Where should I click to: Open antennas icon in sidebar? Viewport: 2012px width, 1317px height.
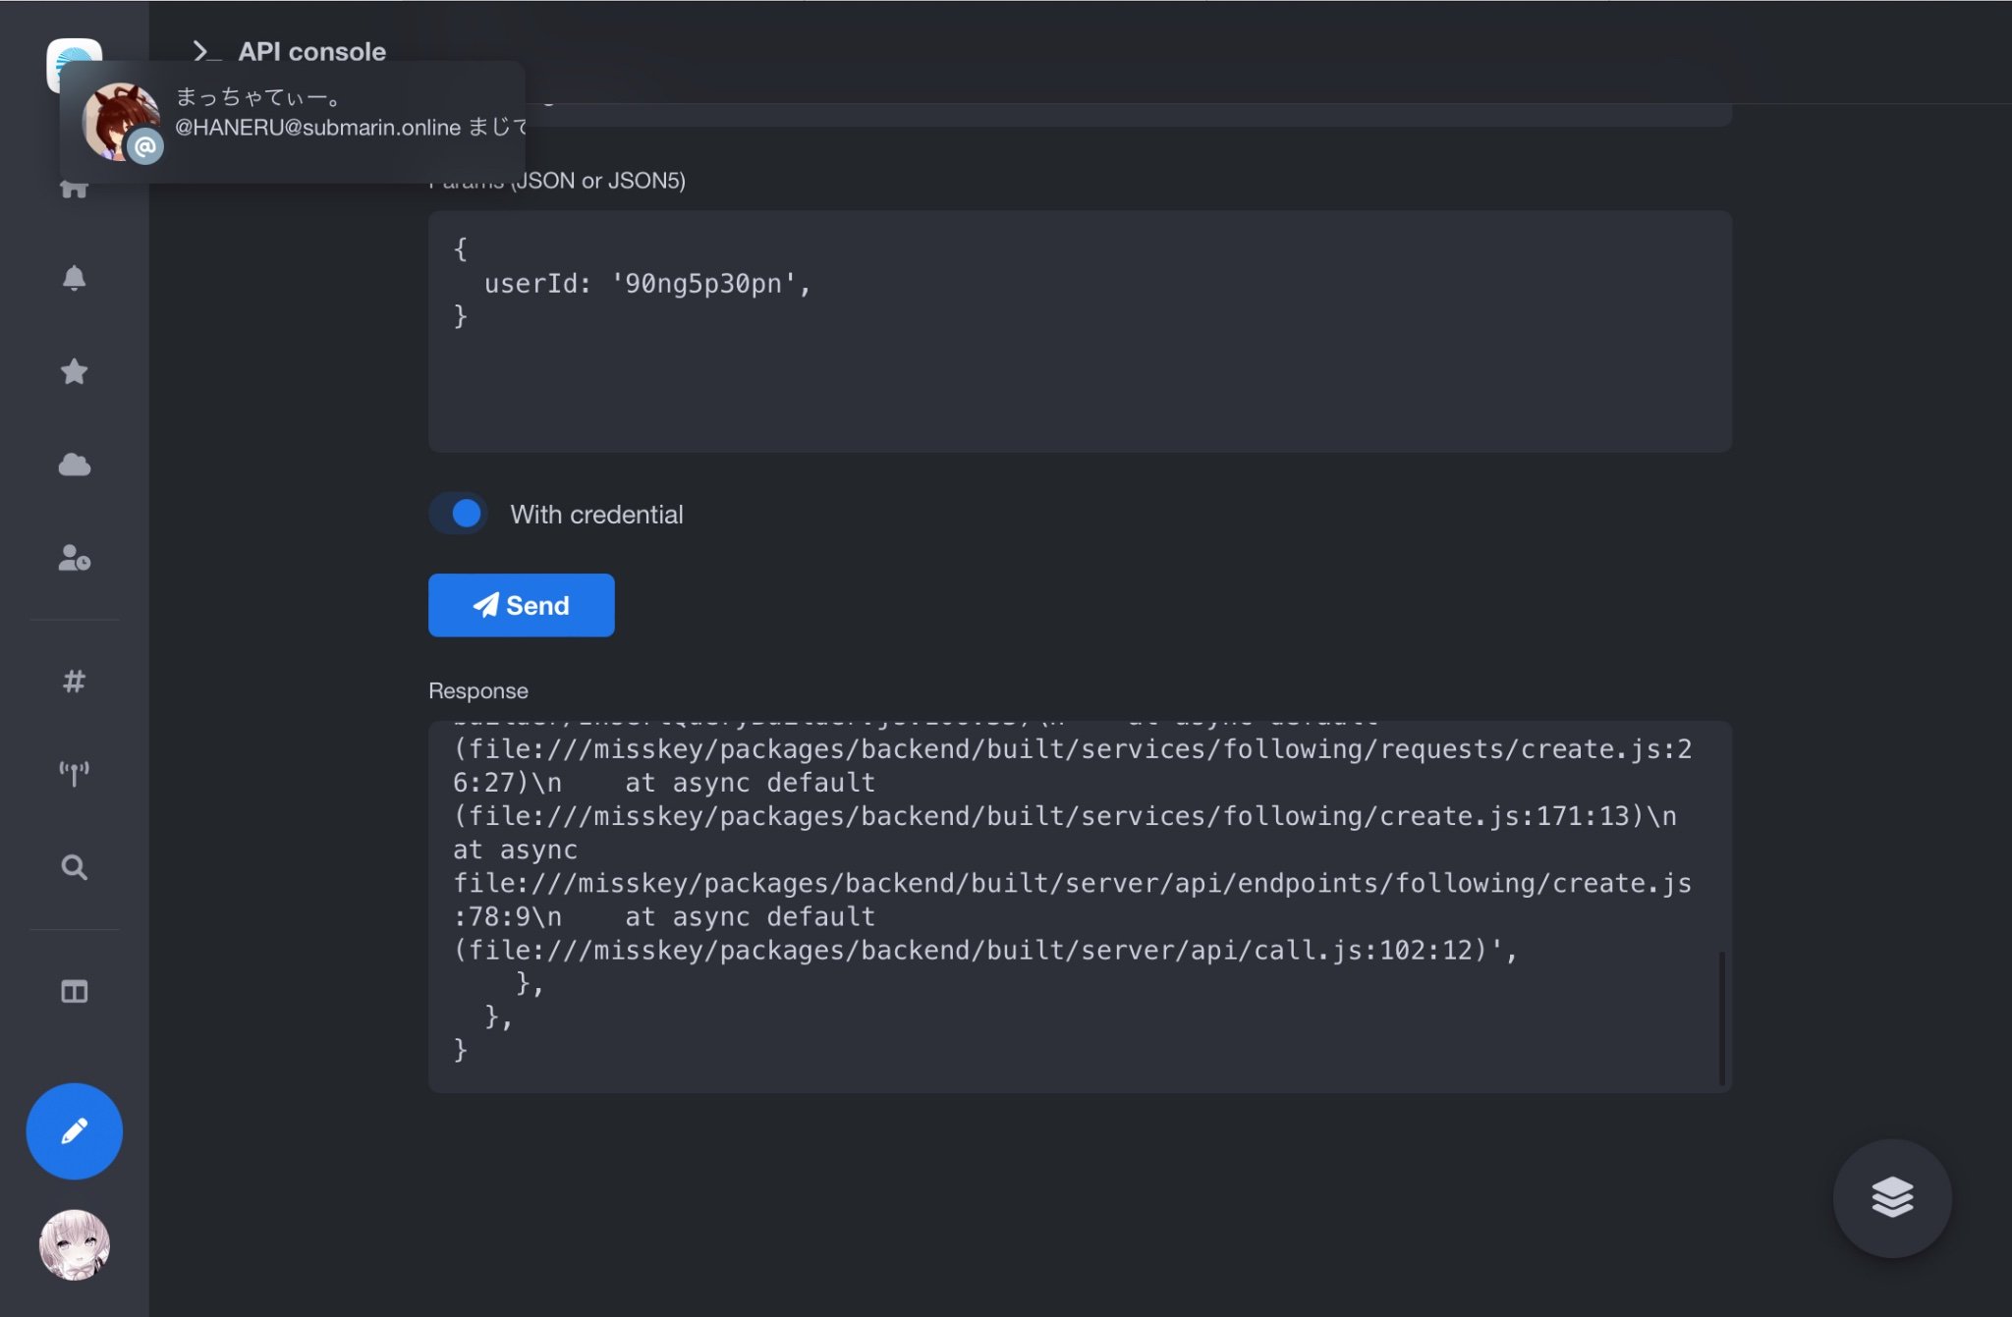click(74, 774)
